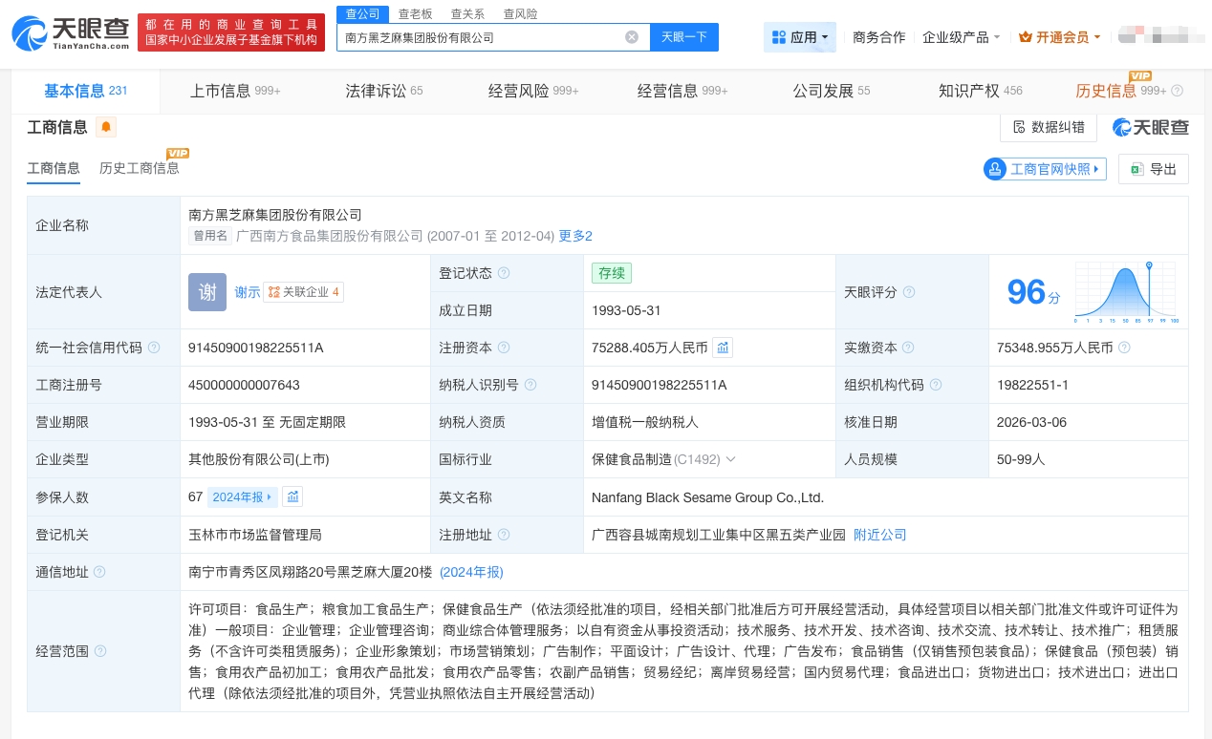Image resolution: width=1212 pixels, height=739 pixels.
Task: Expand the 企业级产品 dropdown
Action: pyautogui.click(x=961, y=37)
